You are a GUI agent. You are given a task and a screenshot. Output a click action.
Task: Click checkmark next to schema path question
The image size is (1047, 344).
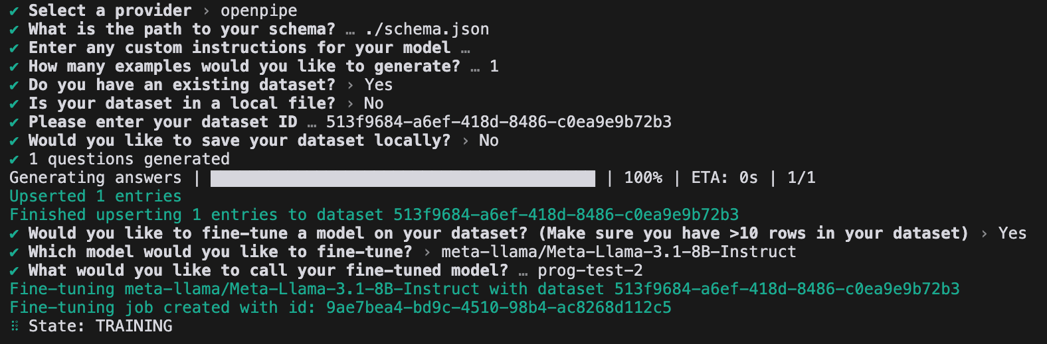pyautogui.click(x=14, y=30)
